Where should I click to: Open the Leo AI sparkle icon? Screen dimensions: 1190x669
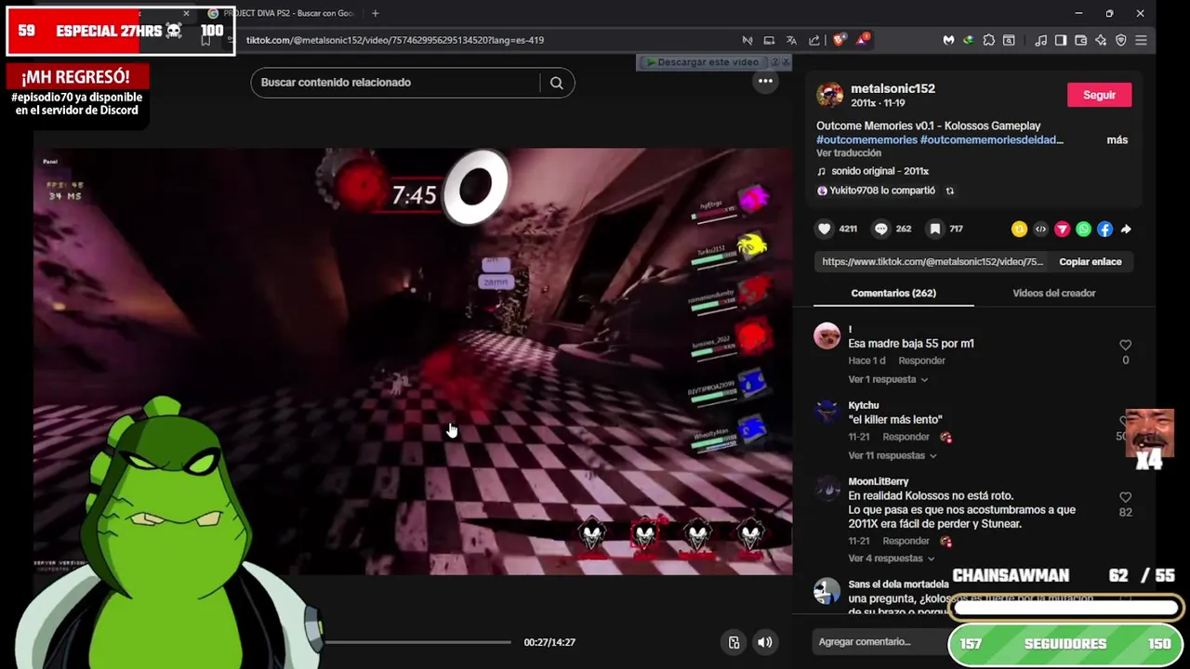pos(1101,40)
